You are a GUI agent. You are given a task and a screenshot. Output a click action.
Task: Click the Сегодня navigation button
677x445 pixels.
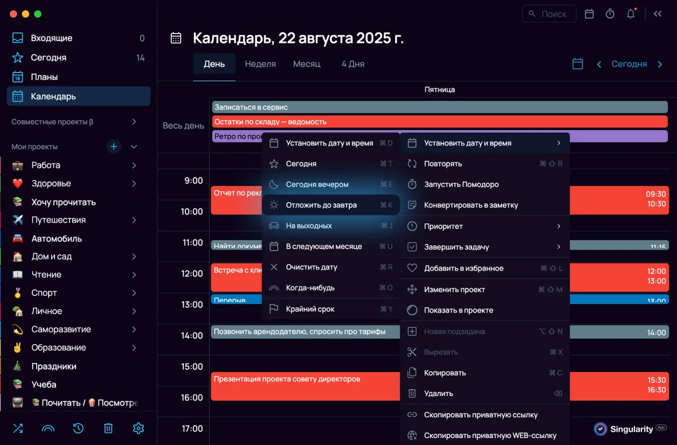pos(629,64)
